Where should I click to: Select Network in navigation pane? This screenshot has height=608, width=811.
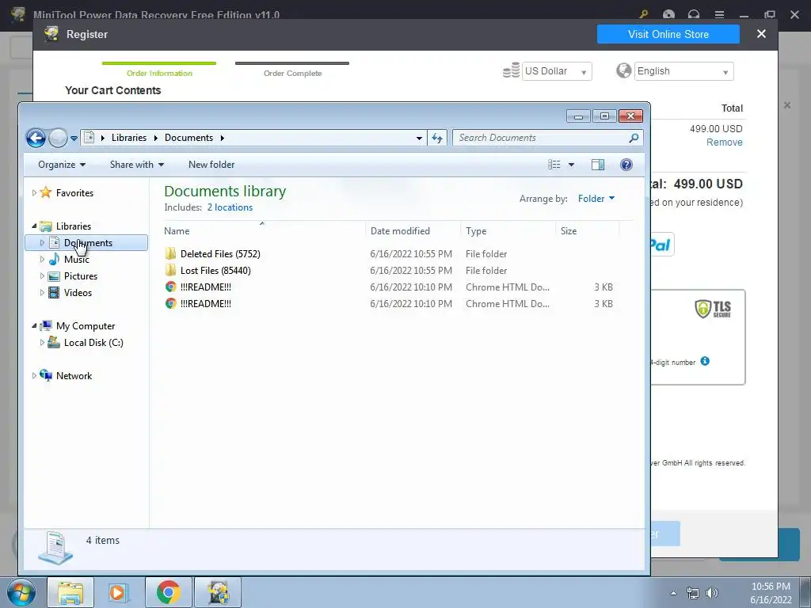[x=74, y=376]
